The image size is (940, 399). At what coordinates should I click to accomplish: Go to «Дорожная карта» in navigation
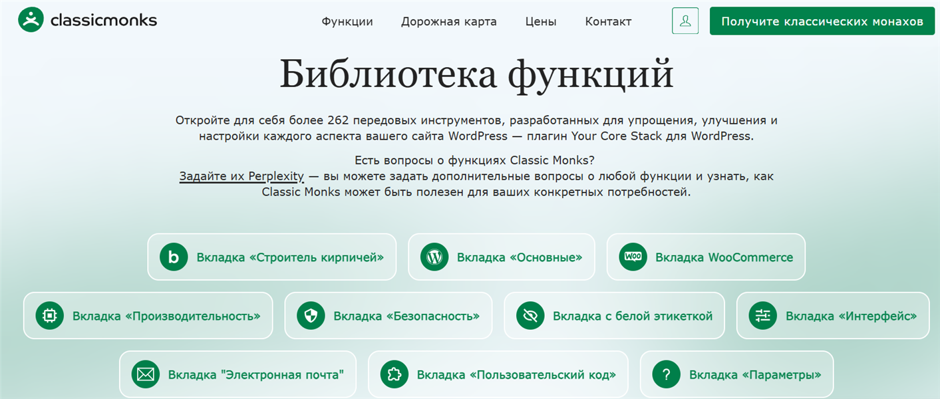448,21
